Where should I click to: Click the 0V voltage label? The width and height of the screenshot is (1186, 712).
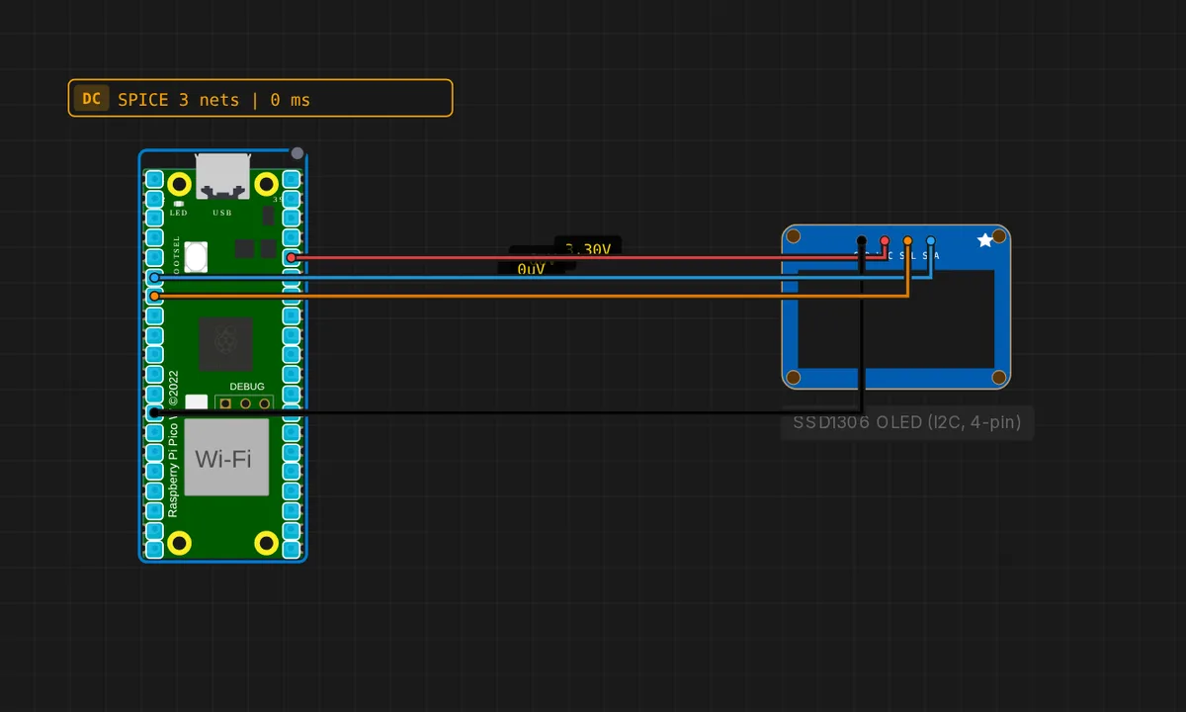(532, 269)
